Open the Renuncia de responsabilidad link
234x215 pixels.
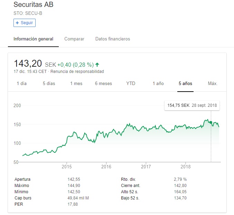pyautogui.click(x=77, y=72)
